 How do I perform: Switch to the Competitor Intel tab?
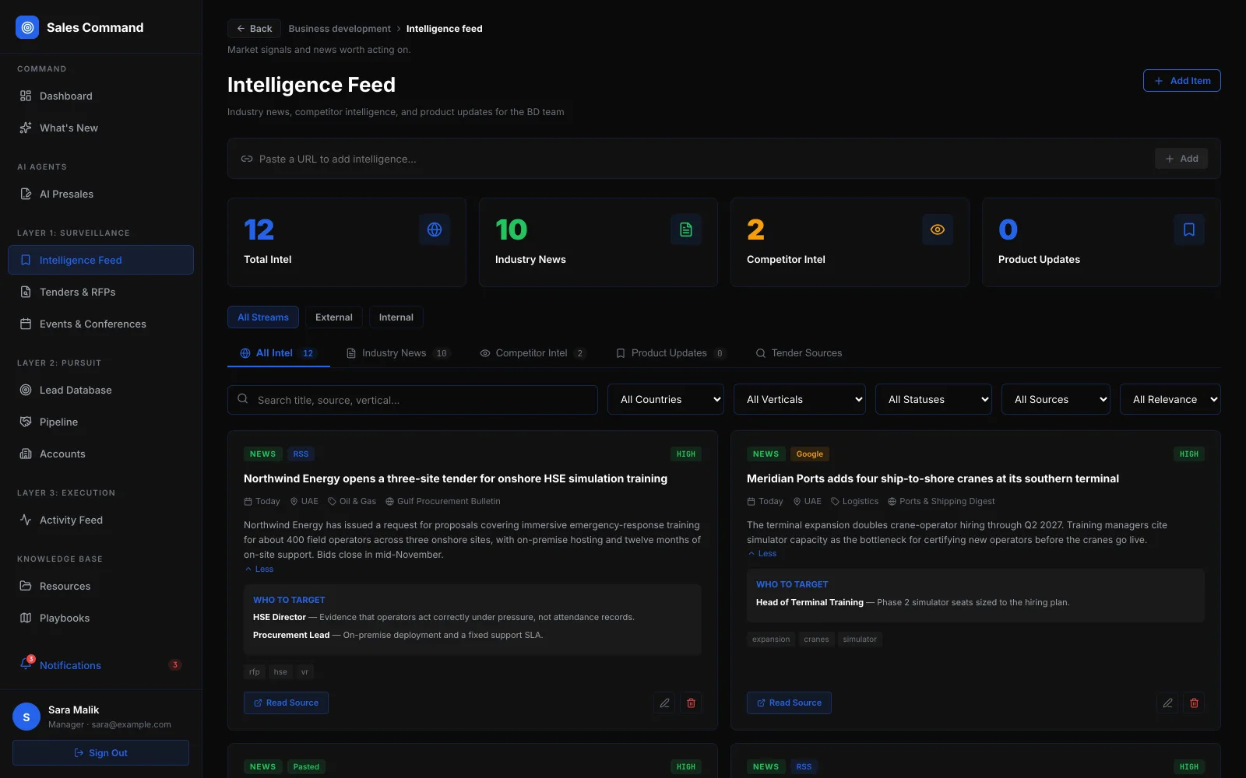pos(533,353)
